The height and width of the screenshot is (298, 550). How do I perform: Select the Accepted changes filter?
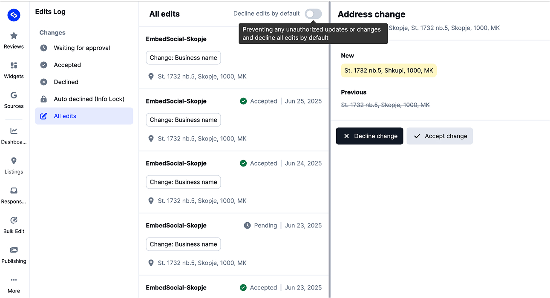[67, 65]
